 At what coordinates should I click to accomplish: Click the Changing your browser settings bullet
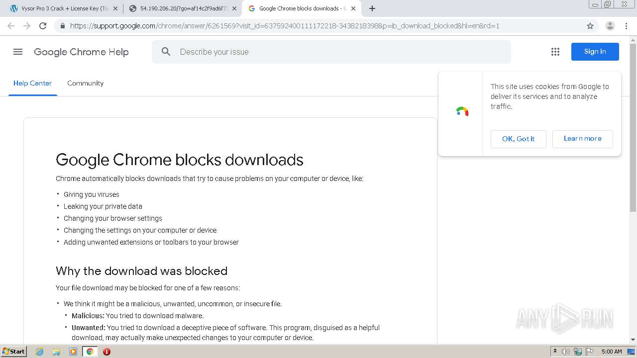113,218
